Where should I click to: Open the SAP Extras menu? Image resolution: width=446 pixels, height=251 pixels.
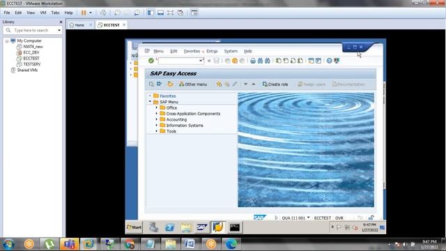(212, 51)
